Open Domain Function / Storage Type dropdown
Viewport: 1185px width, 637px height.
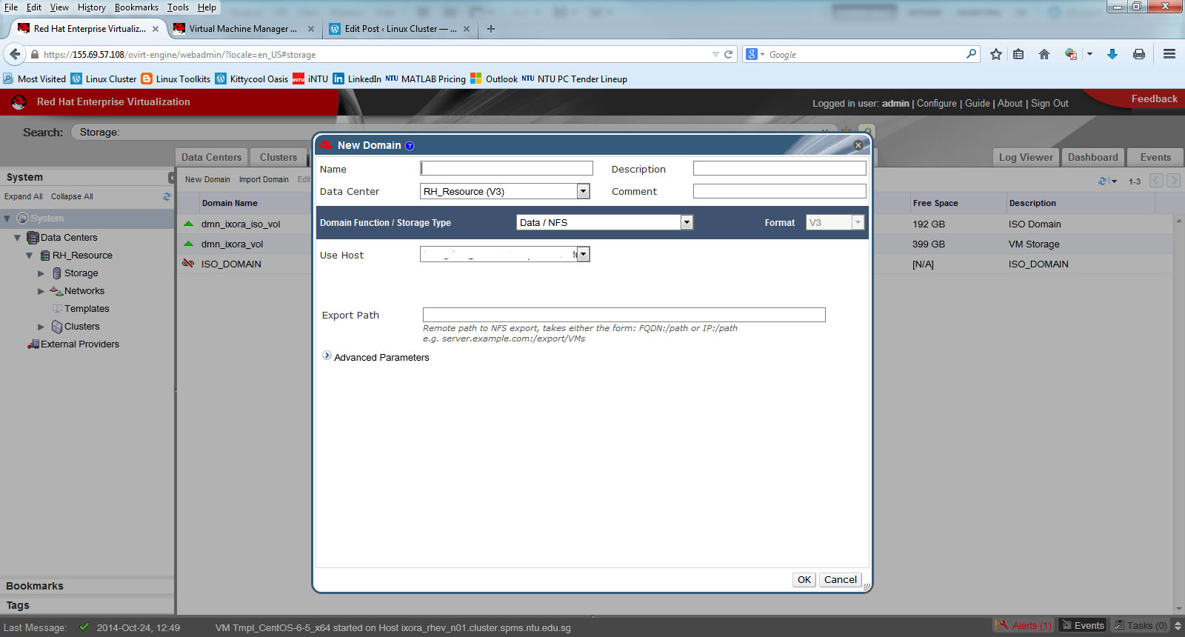(x=687, y=223)
